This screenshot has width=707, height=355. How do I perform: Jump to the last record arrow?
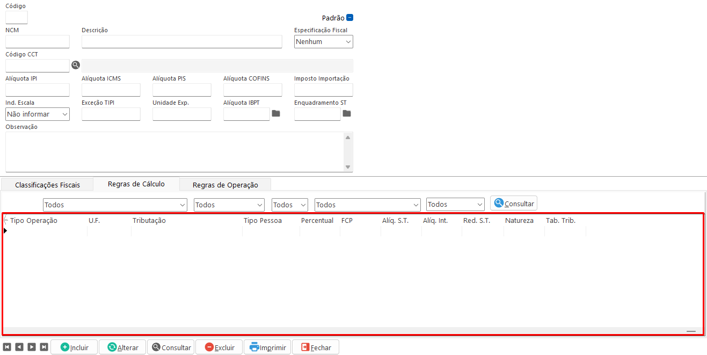click(44, 347)
